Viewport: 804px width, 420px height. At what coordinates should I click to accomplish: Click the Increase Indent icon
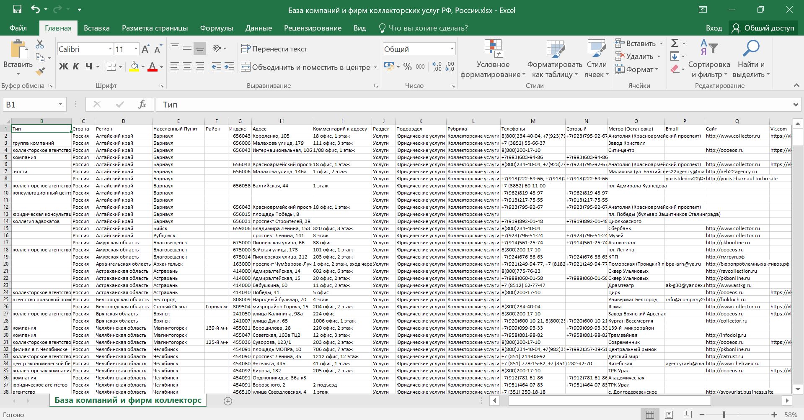tap(229, 67)
